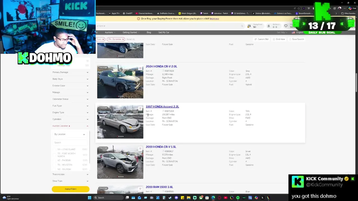Remove the Cars filter chip

103,39
